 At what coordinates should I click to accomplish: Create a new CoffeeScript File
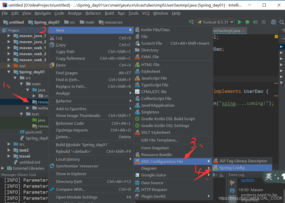coord(173,99)
